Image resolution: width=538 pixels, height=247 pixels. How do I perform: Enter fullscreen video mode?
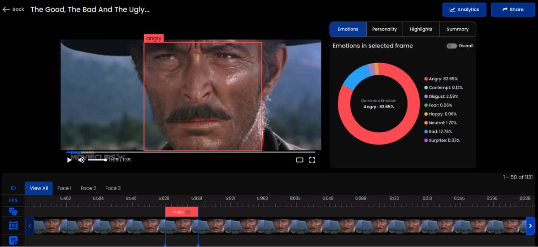coord(312,160)
